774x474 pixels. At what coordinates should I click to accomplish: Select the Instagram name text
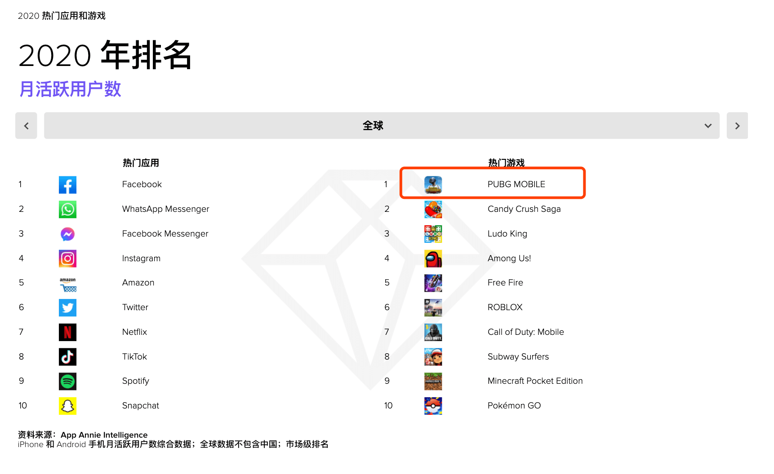[x=141, y=259]
